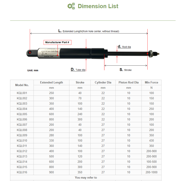
Task: Click the D. Tube dia diagram label
Action: click(x=78, y=70)
